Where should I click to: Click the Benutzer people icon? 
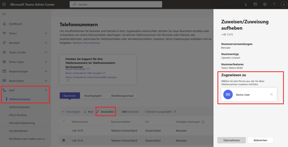pos(4,43)
